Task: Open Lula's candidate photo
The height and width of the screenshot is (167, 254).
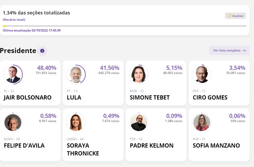Action: point(76,75)
